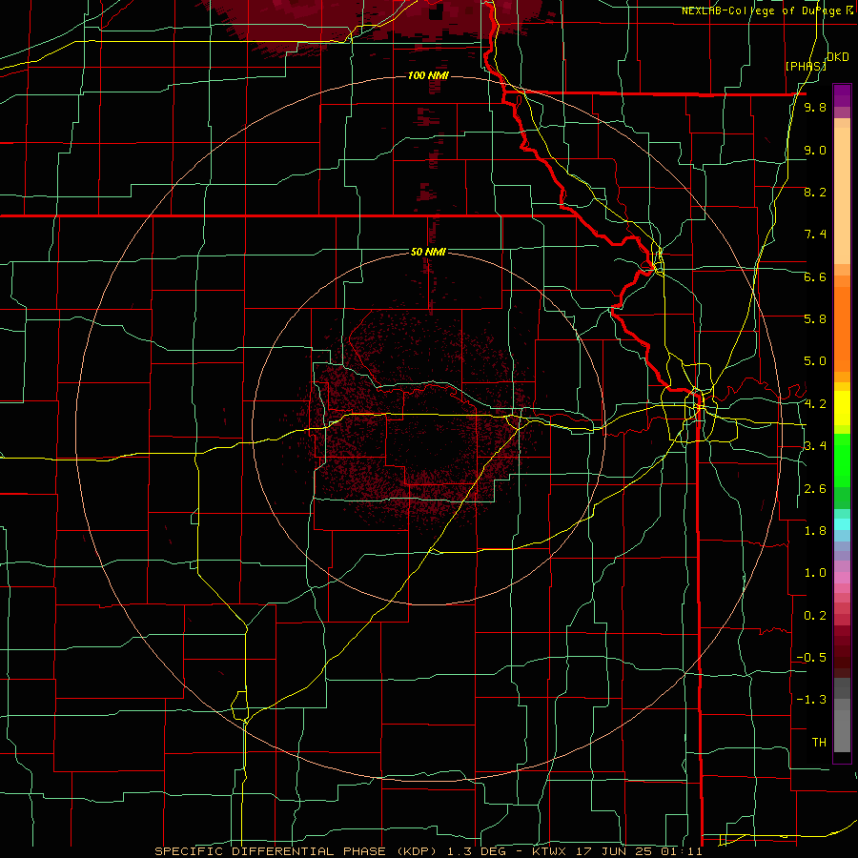This screenshot has width=858, height=858.
Task: Click the 5.8 scale value
Action: coord(815,319)
